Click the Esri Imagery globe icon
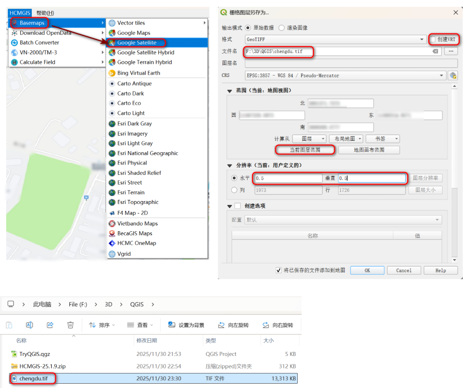466x388 pixels. pyautogui.click(x=112, y=134)
